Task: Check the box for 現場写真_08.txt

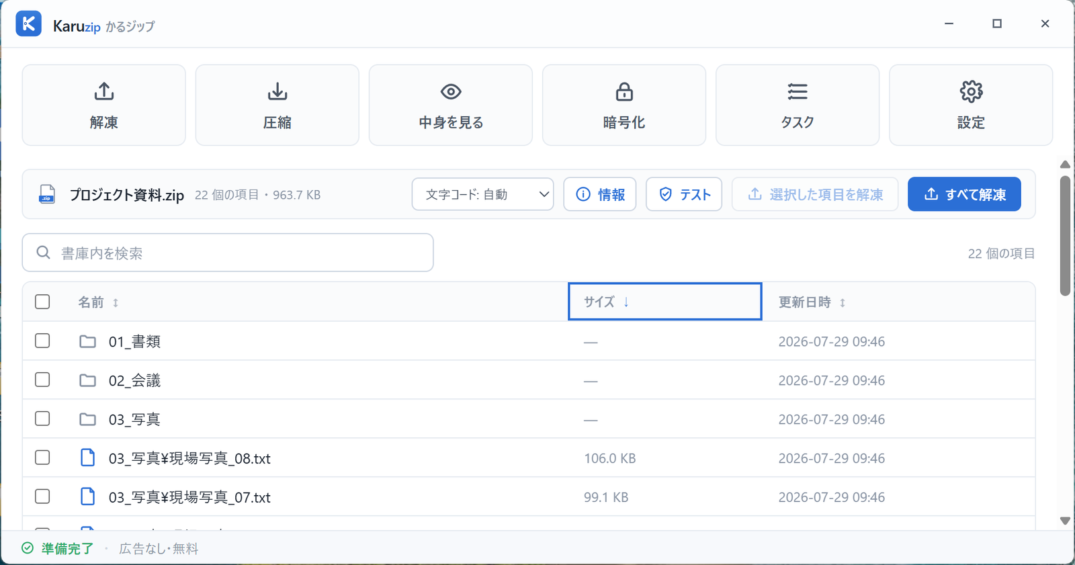Action: [42, 458]
